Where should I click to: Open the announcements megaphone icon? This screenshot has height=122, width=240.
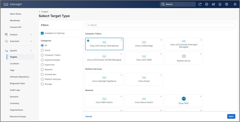[213, 4]
